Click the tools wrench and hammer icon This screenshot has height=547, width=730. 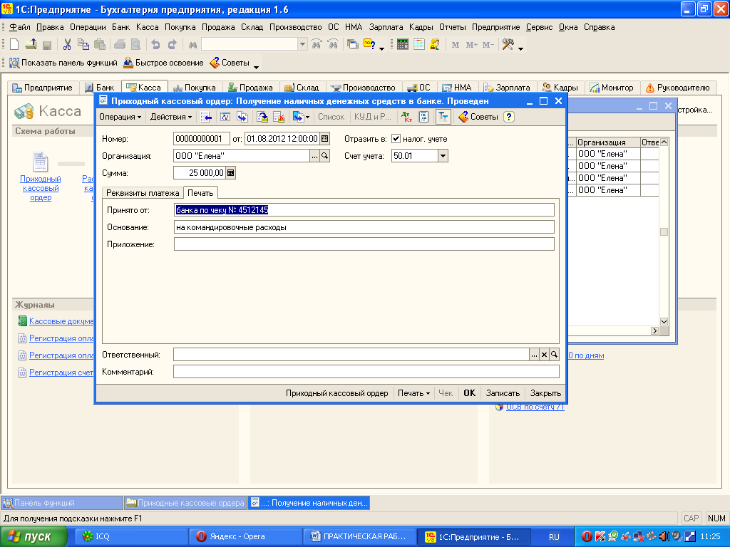pyautogui.click(x=508, y=45)
